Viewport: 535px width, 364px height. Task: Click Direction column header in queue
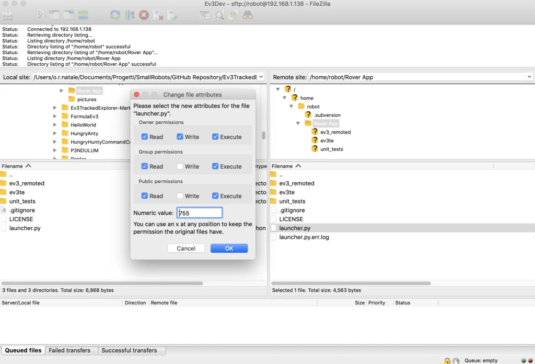coord(135,303)
